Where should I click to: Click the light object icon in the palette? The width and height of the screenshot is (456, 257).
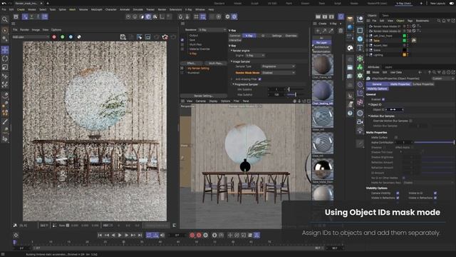point(360,130)
